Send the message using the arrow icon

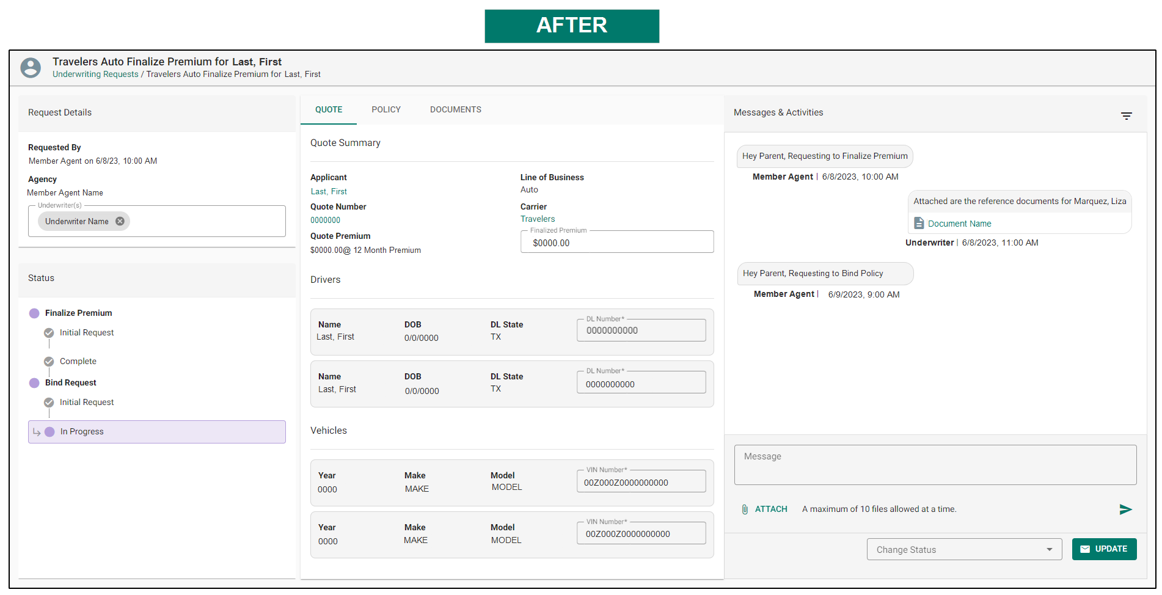(x=1126, y=509)
